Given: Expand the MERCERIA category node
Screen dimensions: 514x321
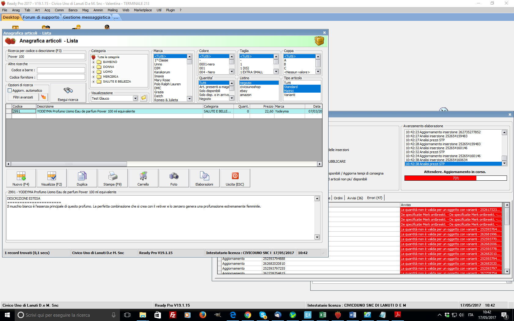Looking at the screenshot, I should pos(93,77).
